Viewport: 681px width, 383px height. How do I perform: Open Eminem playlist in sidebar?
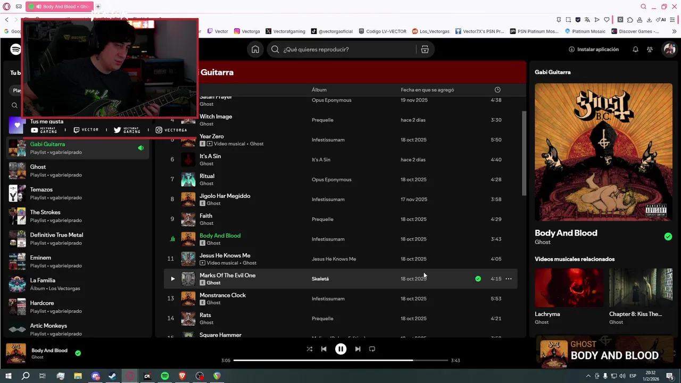tap(77, 262)
